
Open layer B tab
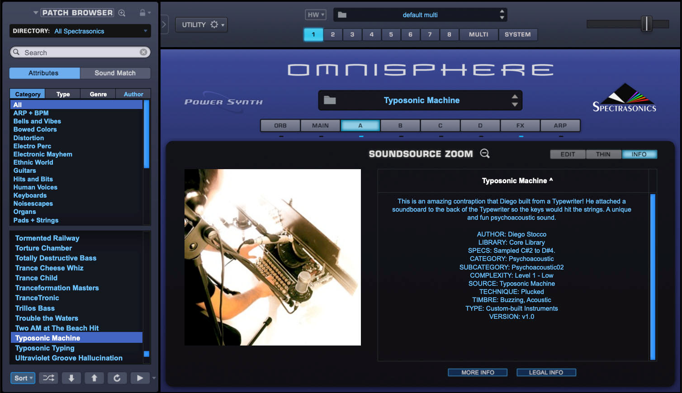point(400,125)
